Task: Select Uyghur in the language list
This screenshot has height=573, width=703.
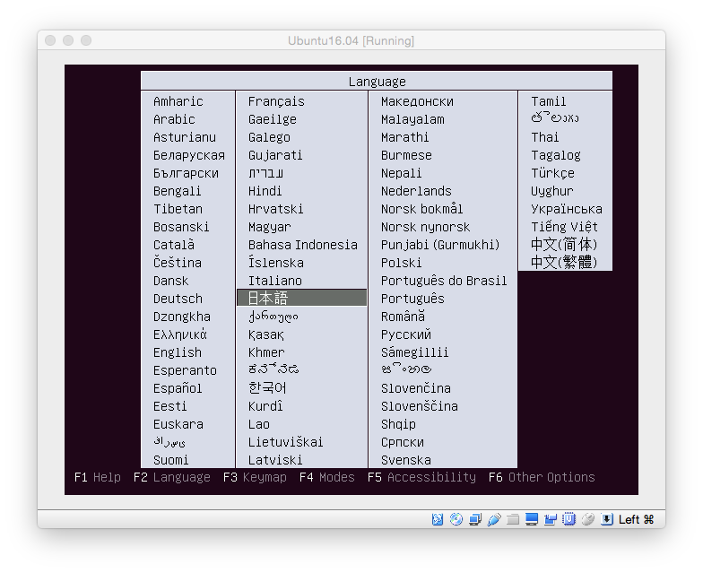Action: pos(552,191)
